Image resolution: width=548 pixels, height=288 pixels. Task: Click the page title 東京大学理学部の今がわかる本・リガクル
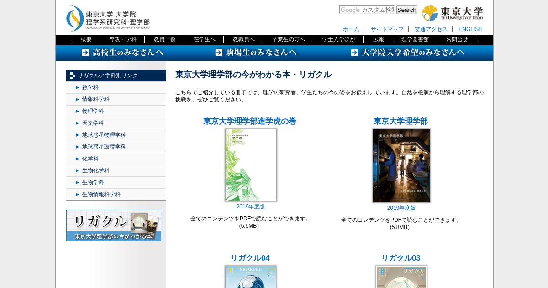(x=253, y=75)
